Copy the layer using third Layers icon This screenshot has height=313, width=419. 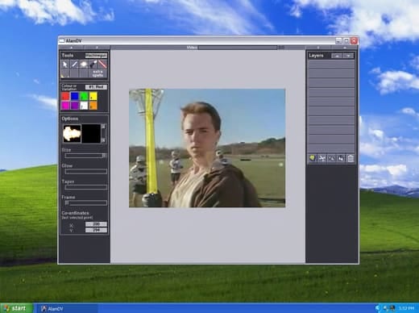point(331,158)
